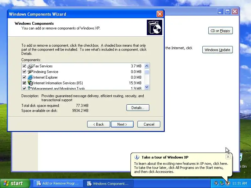This screenshot has width=251, height=188.
Task: Go to the previous page with Back
Action: coord(99,124)
